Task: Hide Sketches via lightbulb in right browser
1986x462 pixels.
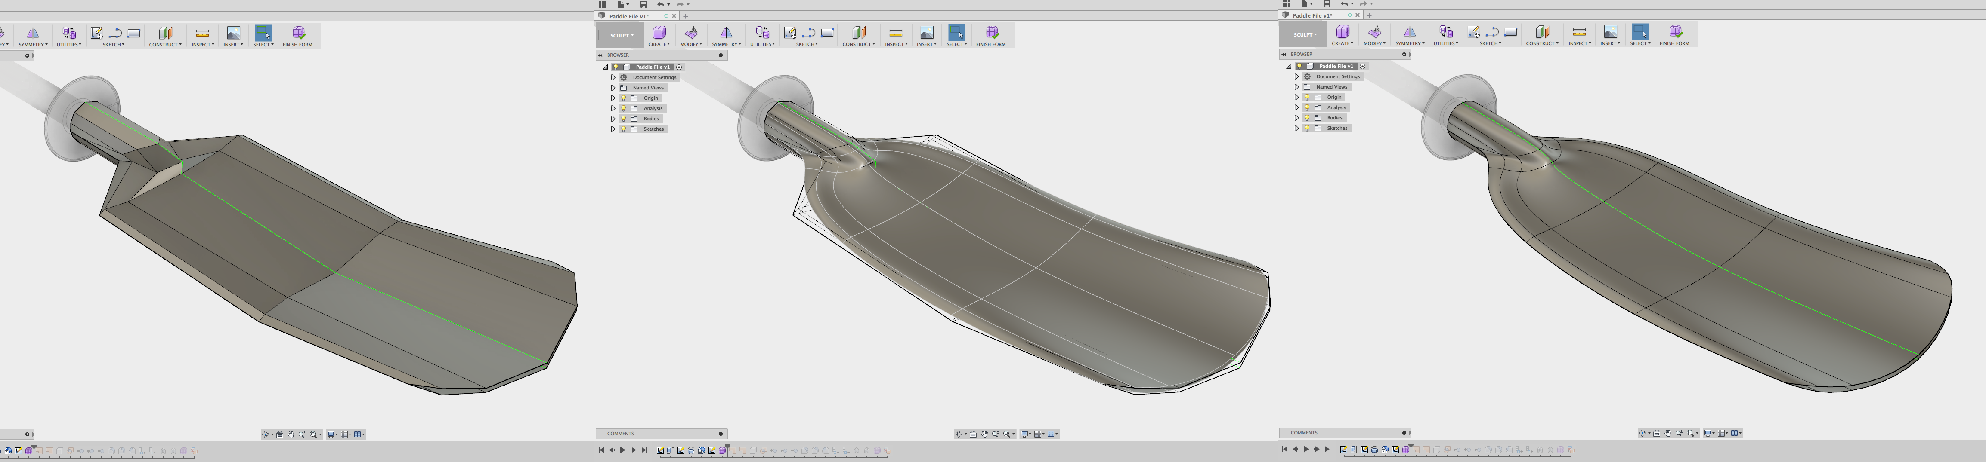Action: click(1307, 128)
